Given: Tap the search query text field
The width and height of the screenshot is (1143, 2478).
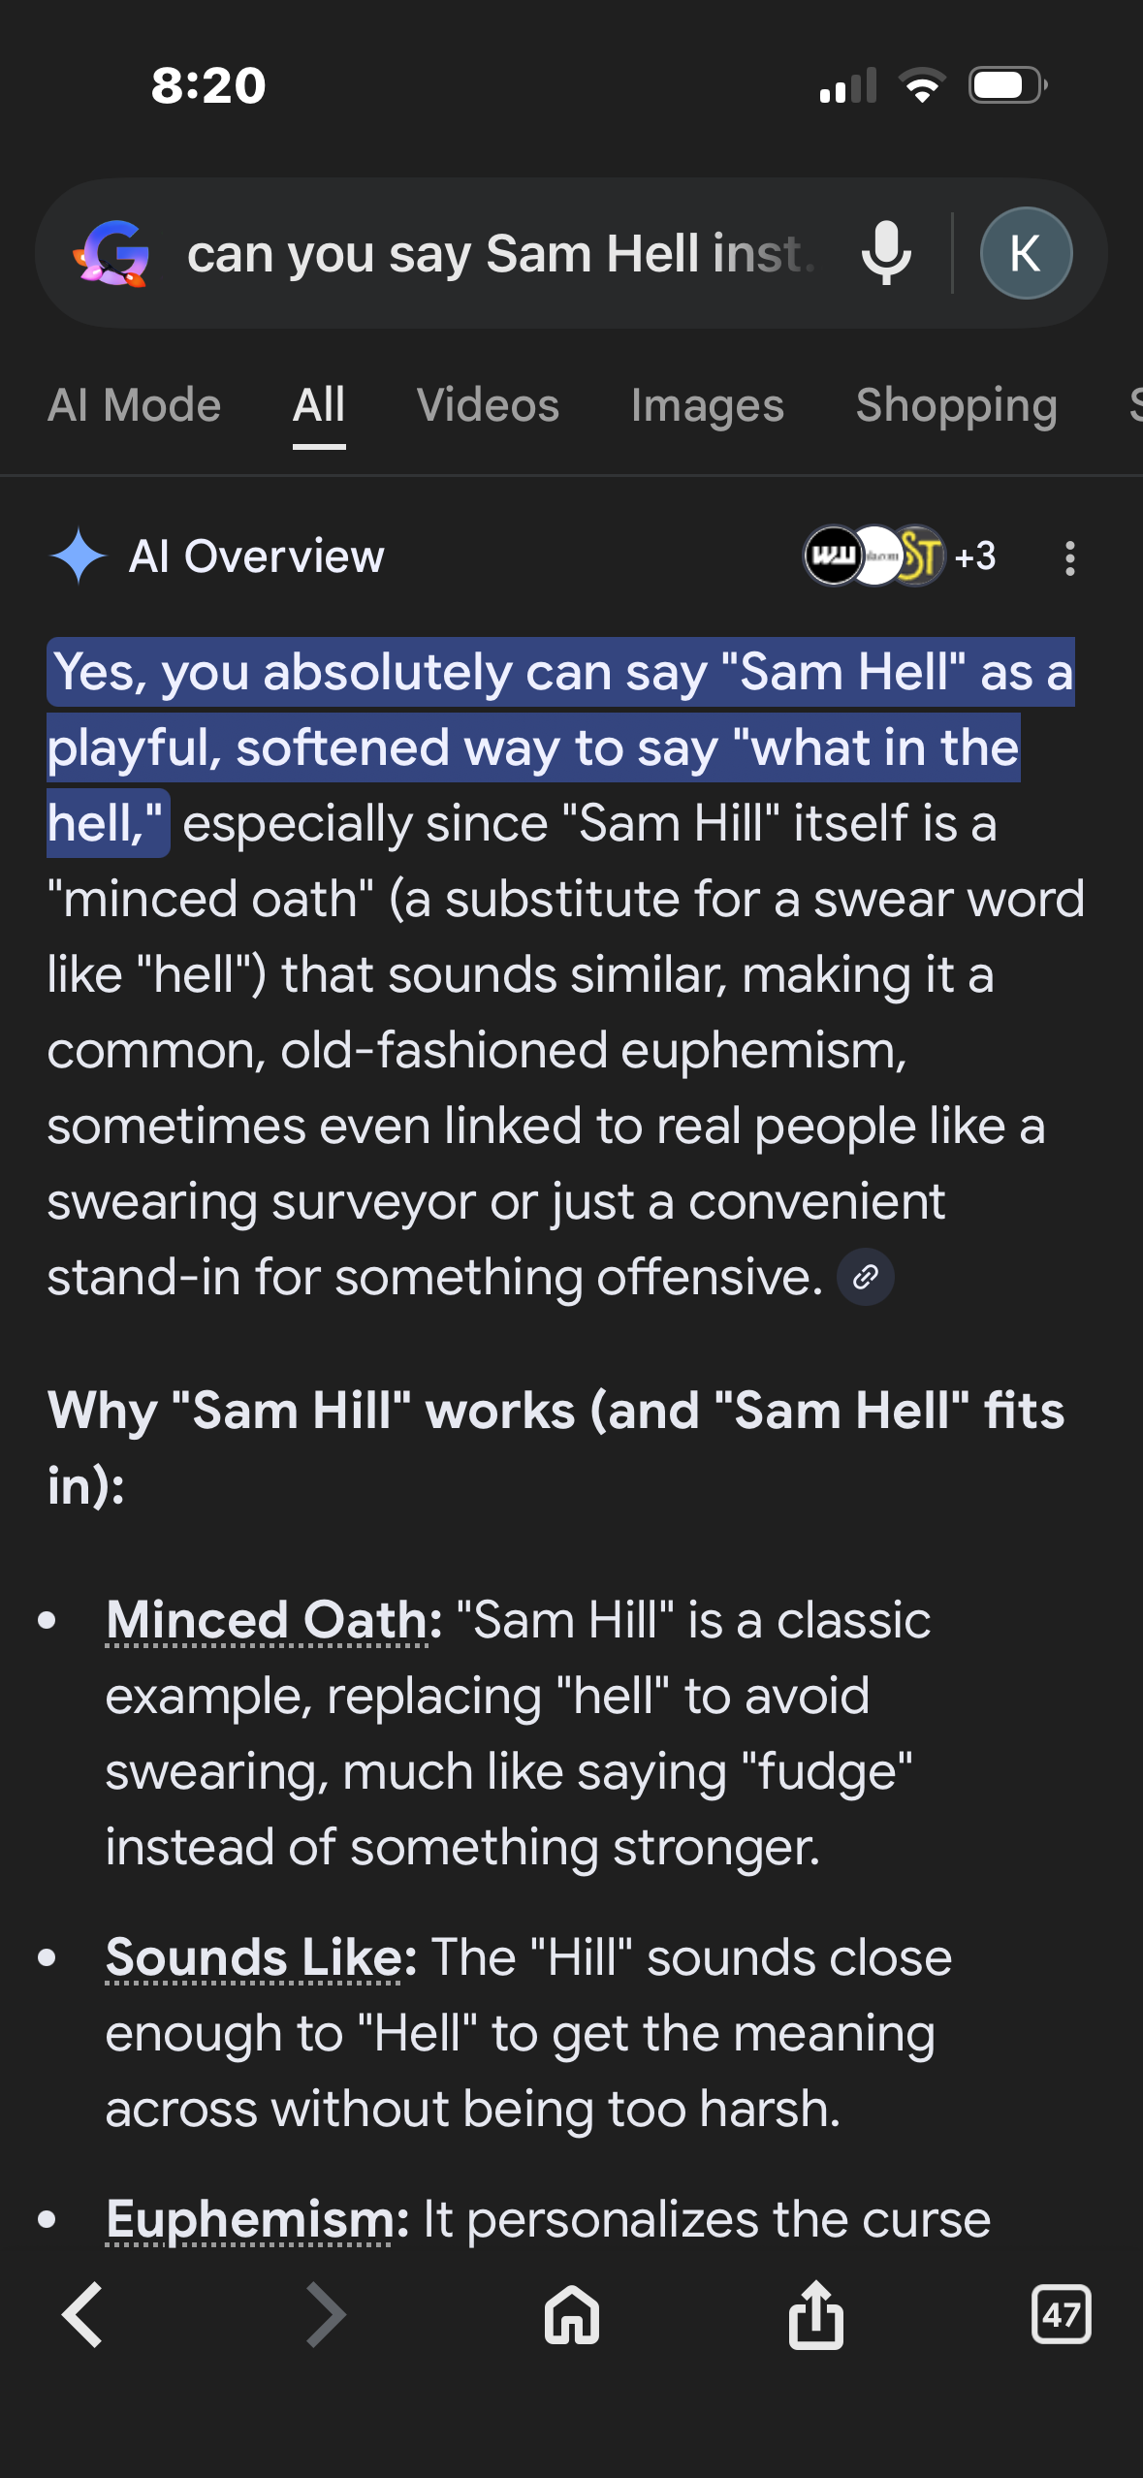Looking at the screenshot, I should [x=499, y=254].
